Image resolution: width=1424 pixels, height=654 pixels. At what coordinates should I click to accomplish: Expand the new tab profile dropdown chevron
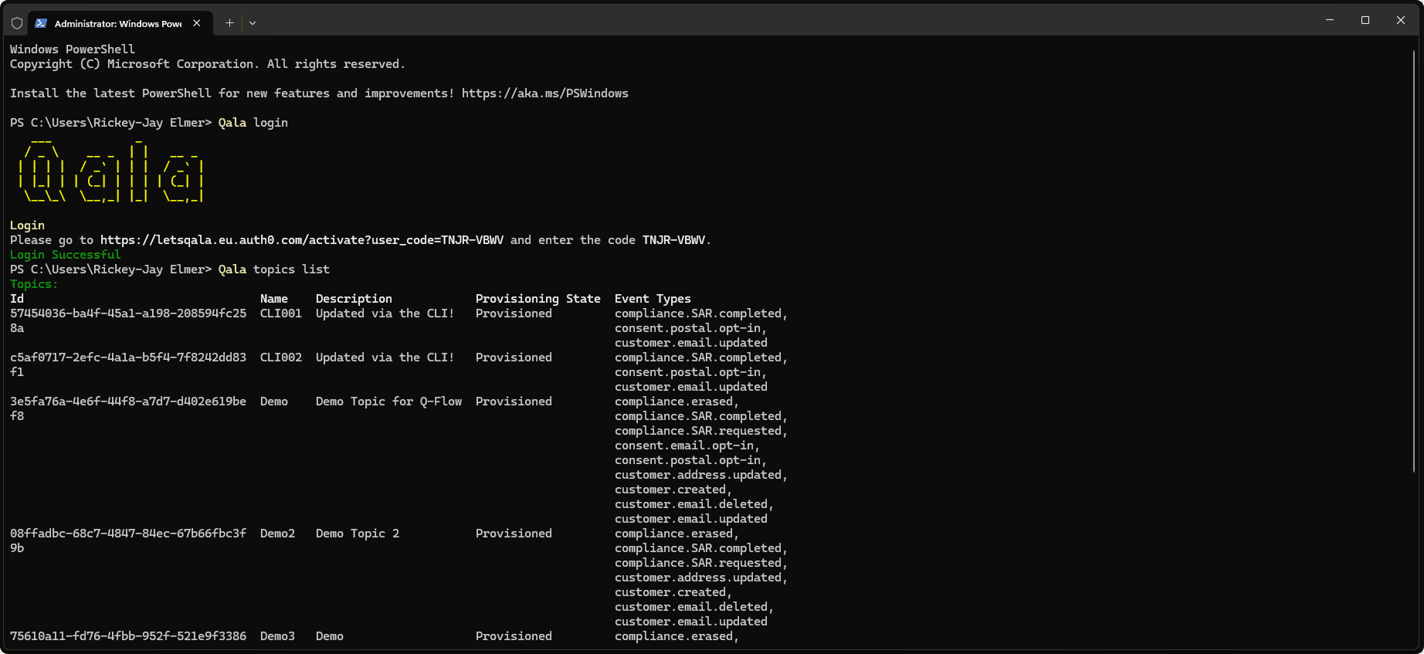pos(253,23)
